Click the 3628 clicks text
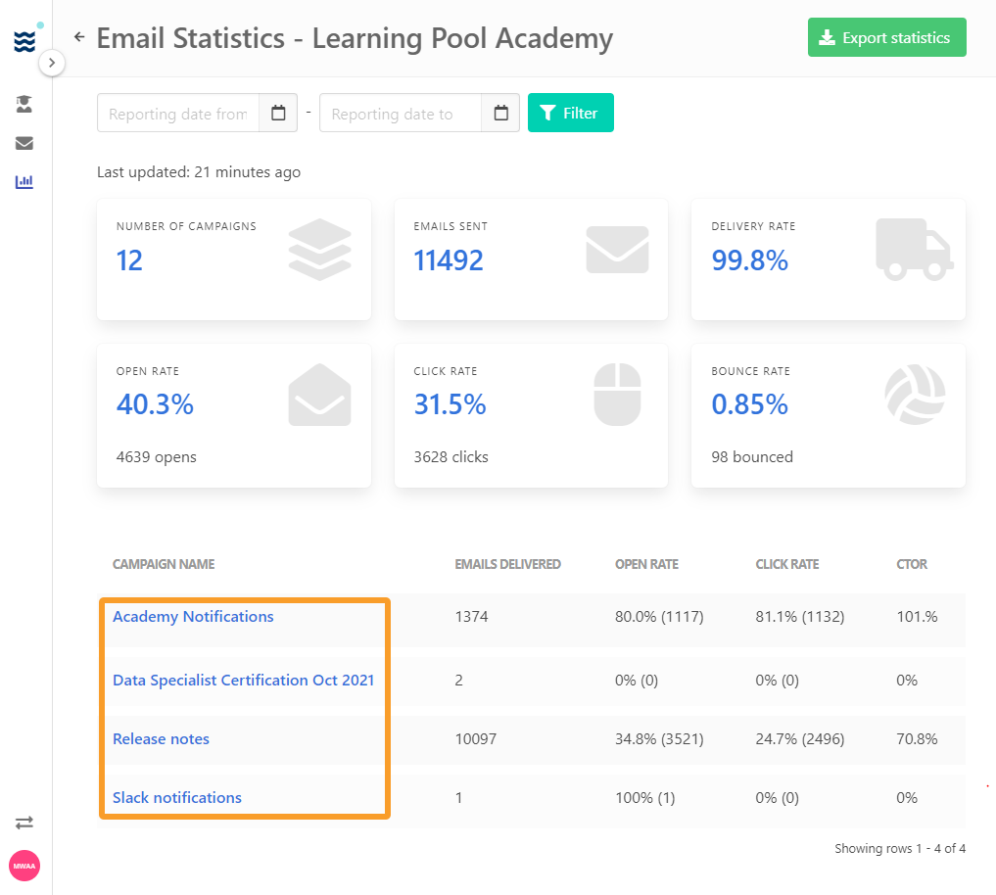Viewport: 996px width, 895px height. 451,456
